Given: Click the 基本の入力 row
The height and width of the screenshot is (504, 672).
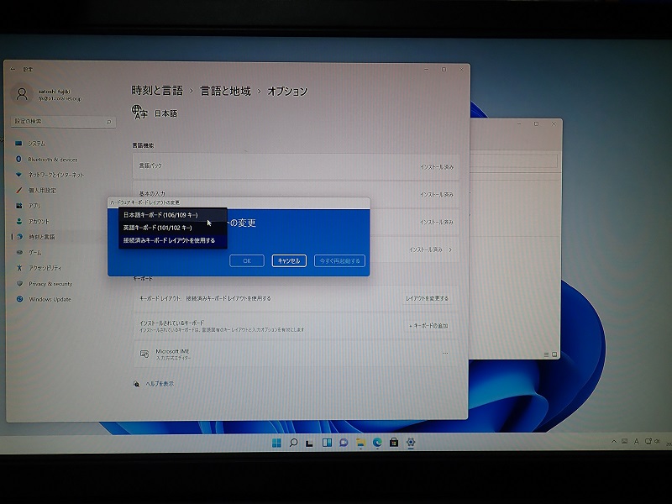Looking at the screenshot, I should pos(296,194).
